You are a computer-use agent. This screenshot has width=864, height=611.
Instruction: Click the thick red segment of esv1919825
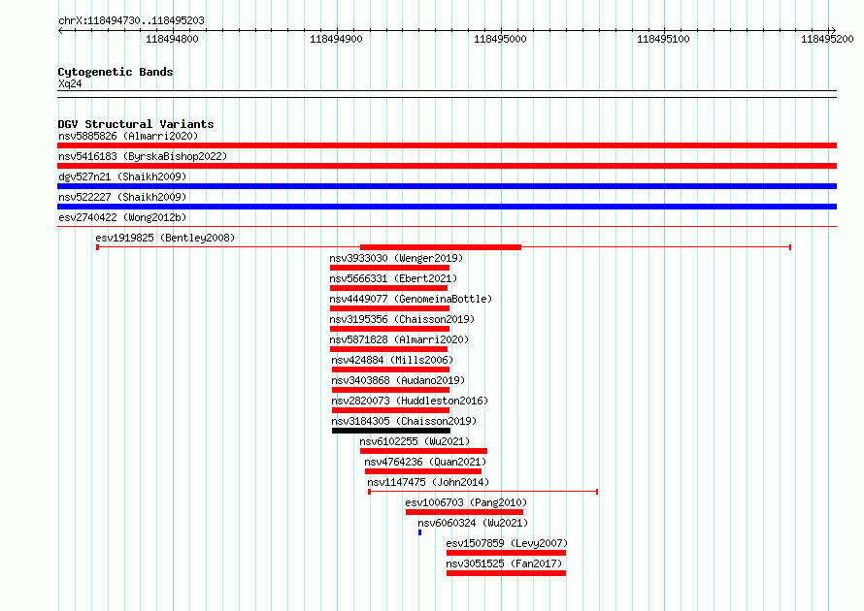[441, 247]
